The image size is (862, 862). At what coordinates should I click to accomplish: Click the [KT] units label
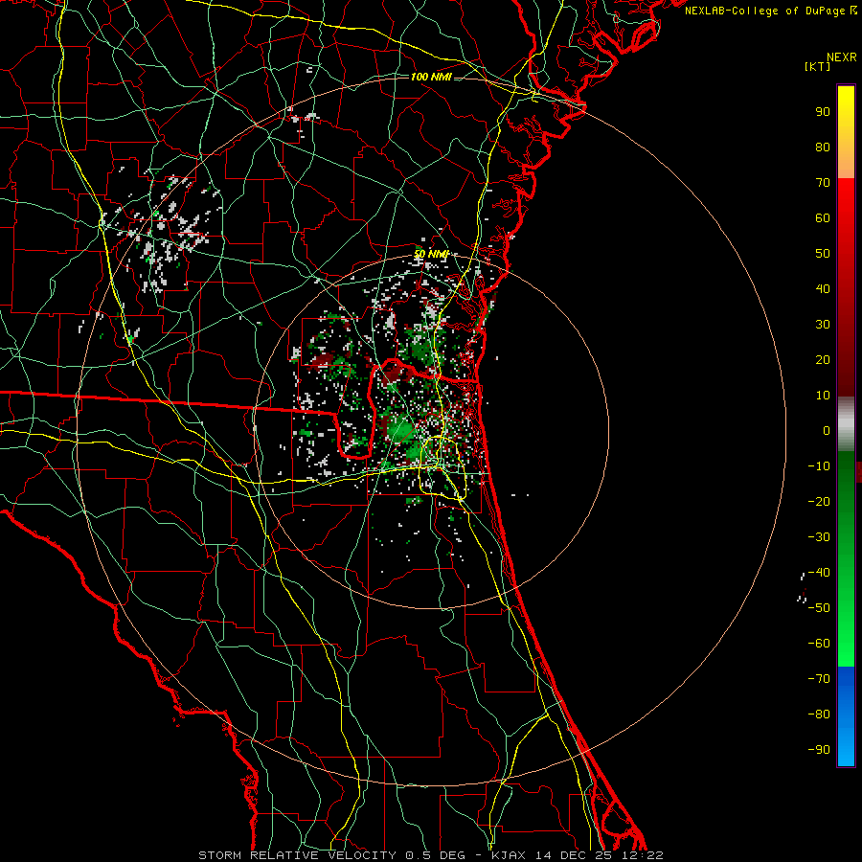click(x=817, y=66)
